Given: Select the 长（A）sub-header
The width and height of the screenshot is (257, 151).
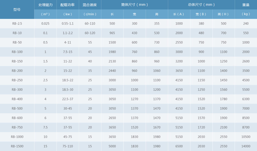Looking at the screenshot, I should click(179, 14).
